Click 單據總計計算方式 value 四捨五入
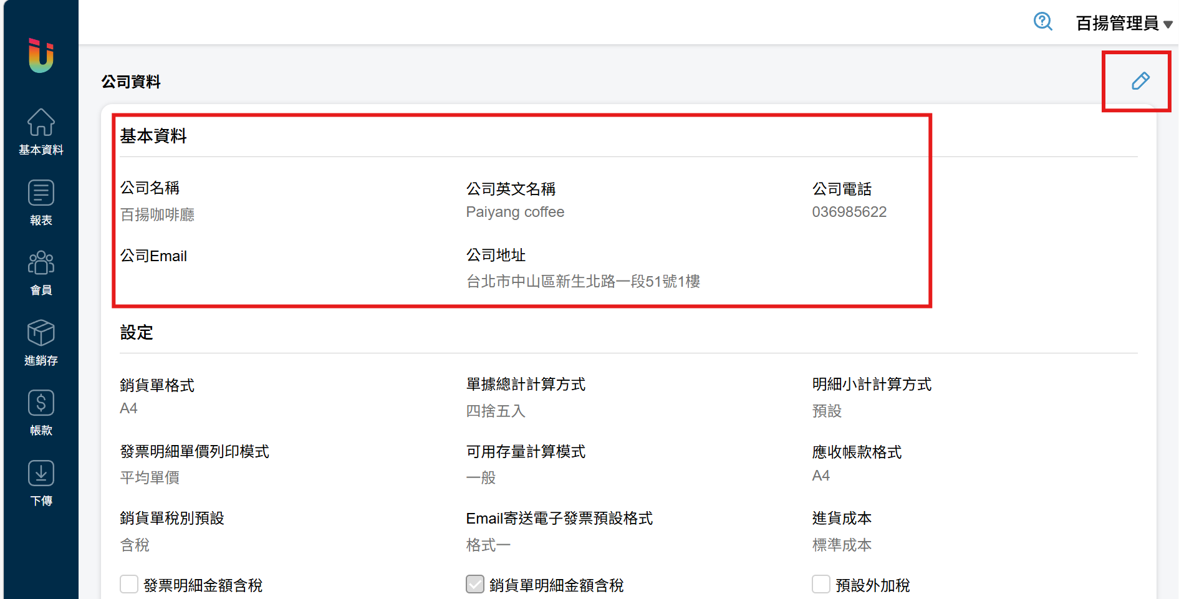This screenshot has width=1179, height=599. click(x=496, y=411)
